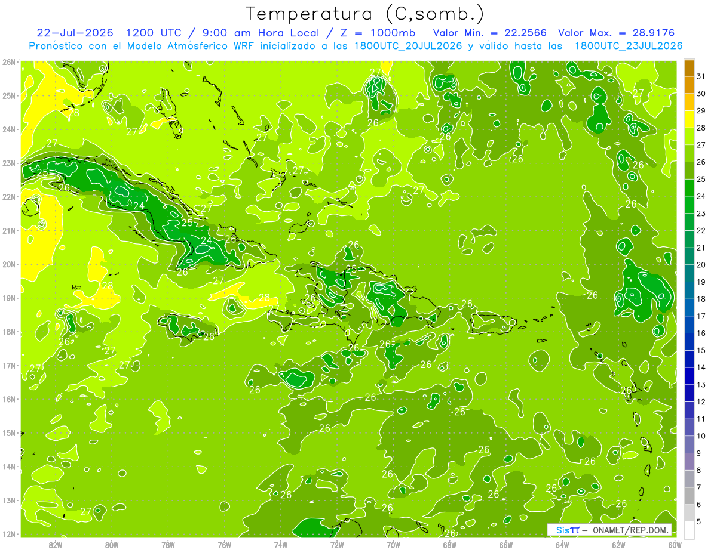Image resolution: width=717 pixels, height=553 pixels.
Task: Click the orange legend swatch above 31
Action: 689,67
